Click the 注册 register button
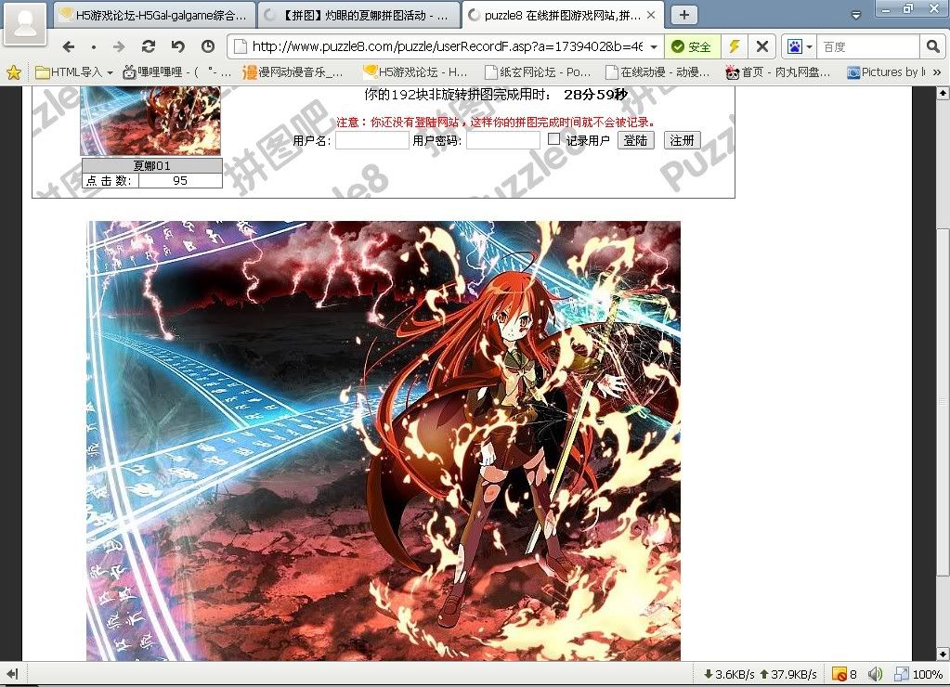Viewport: 950px width, 687px height. pos(683,140)
